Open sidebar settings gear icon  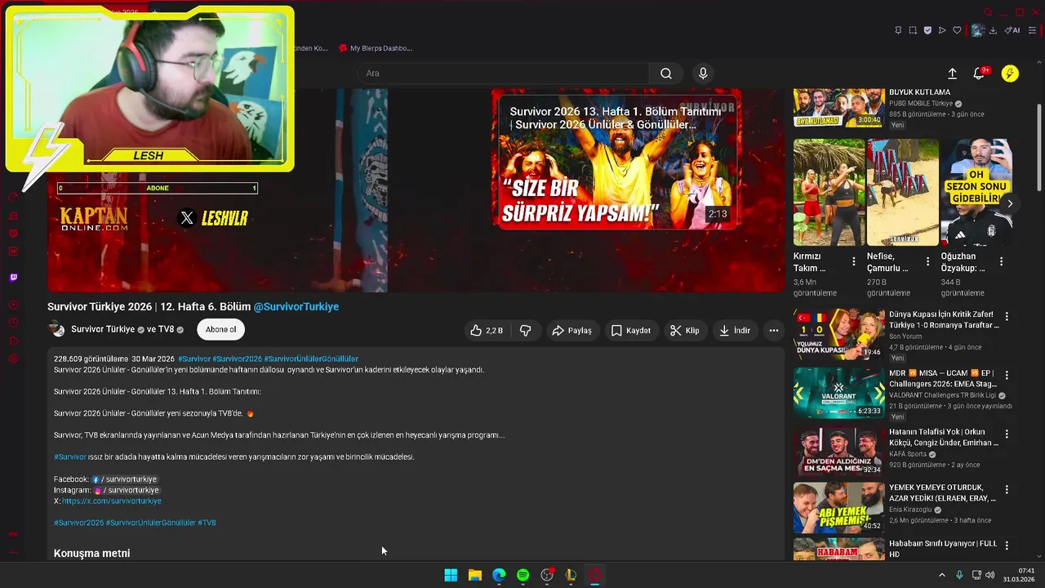(13, 359)
